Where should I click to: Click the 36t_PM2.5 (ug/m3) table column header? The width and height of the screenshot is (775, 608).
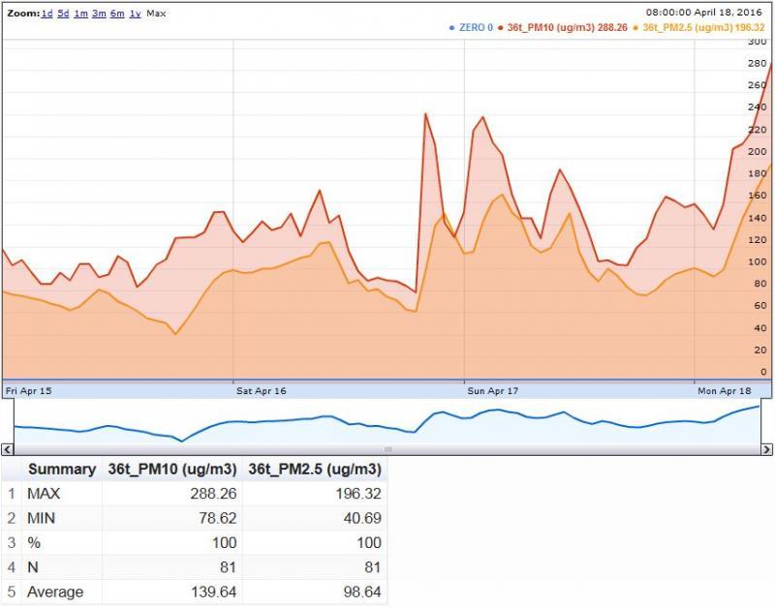pyautogui.click(x=315, y=469)
